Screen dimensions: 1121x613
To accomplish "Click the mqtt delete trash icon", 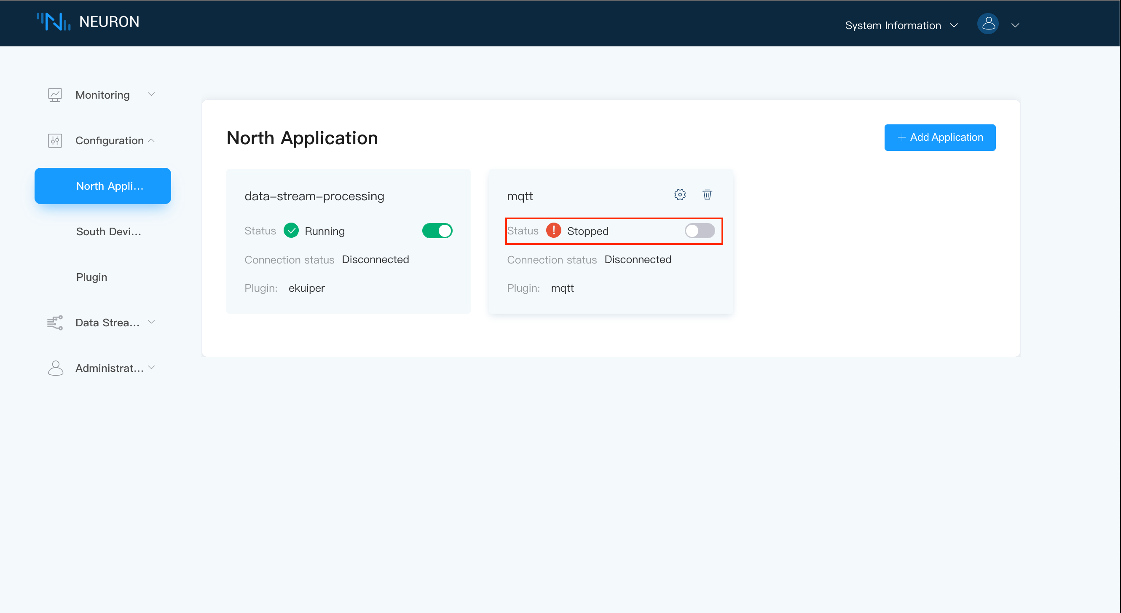I will click(x=708, y=195).
